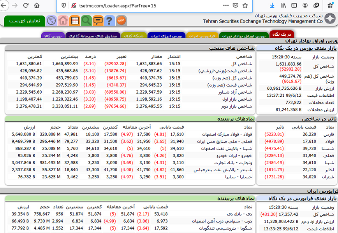Open index row شاخص كل (هم وزن)

click(232, 78)
